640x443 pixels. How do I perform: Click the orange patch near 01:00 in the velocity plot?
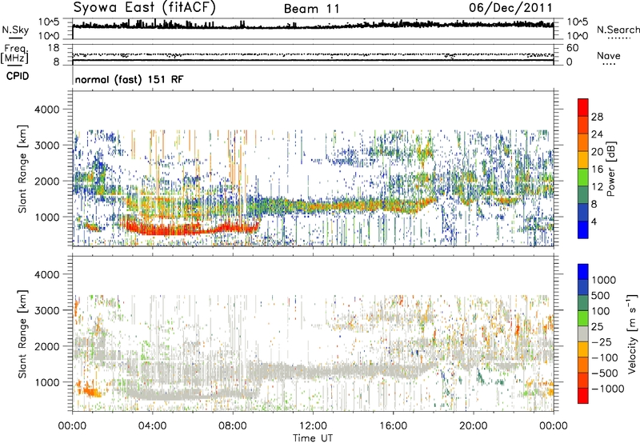[x=89, y=391]
